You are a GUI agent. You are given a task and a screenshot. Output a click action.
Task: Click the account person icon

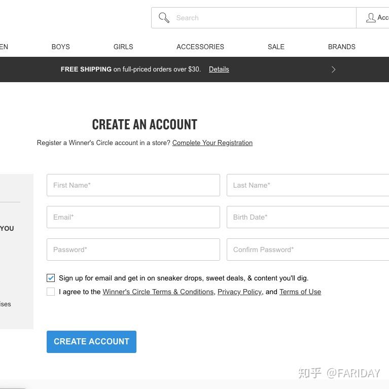pos(371,18)
